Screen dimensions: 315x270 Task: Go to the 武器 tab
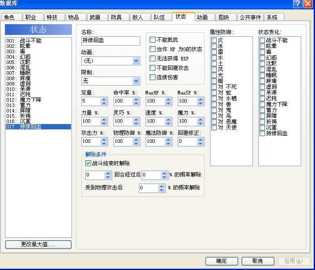[x=98, y=17]
